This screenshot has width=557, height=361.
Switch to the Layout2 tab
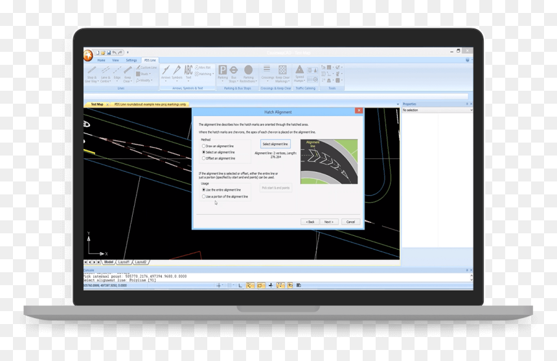[x=141, y=262]
